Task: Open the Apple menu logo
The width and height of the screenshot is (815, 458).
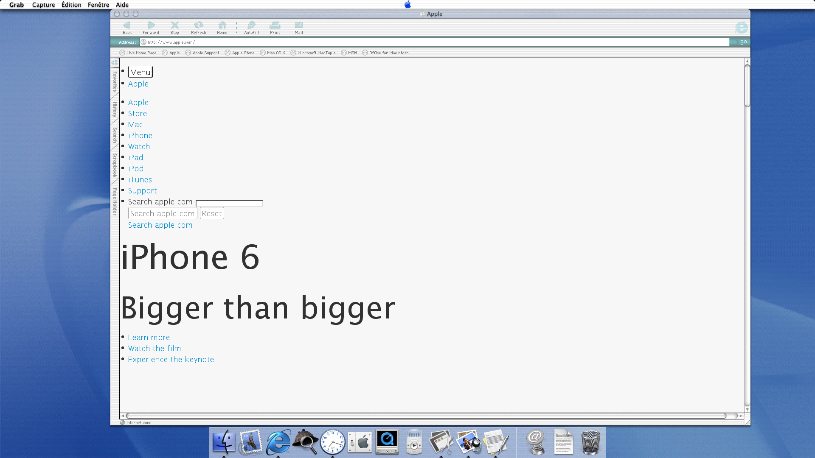Action: [407, 5]
